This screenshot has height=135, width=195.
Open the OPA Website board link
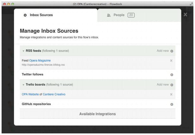30,94
